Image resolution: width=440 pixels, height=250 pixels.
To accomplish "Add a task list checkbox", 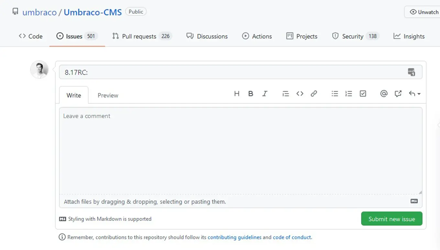I will (x=363, y=94).
